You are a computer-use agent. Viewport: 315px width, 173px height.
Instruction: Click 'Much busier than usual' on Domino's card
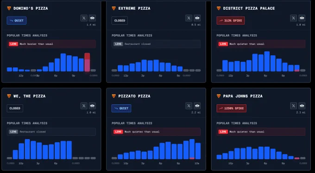click(x=36, y=44)
